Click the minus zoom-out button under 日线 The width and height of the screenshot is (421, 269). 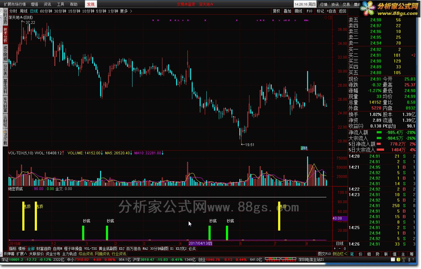tap(340, 249)
